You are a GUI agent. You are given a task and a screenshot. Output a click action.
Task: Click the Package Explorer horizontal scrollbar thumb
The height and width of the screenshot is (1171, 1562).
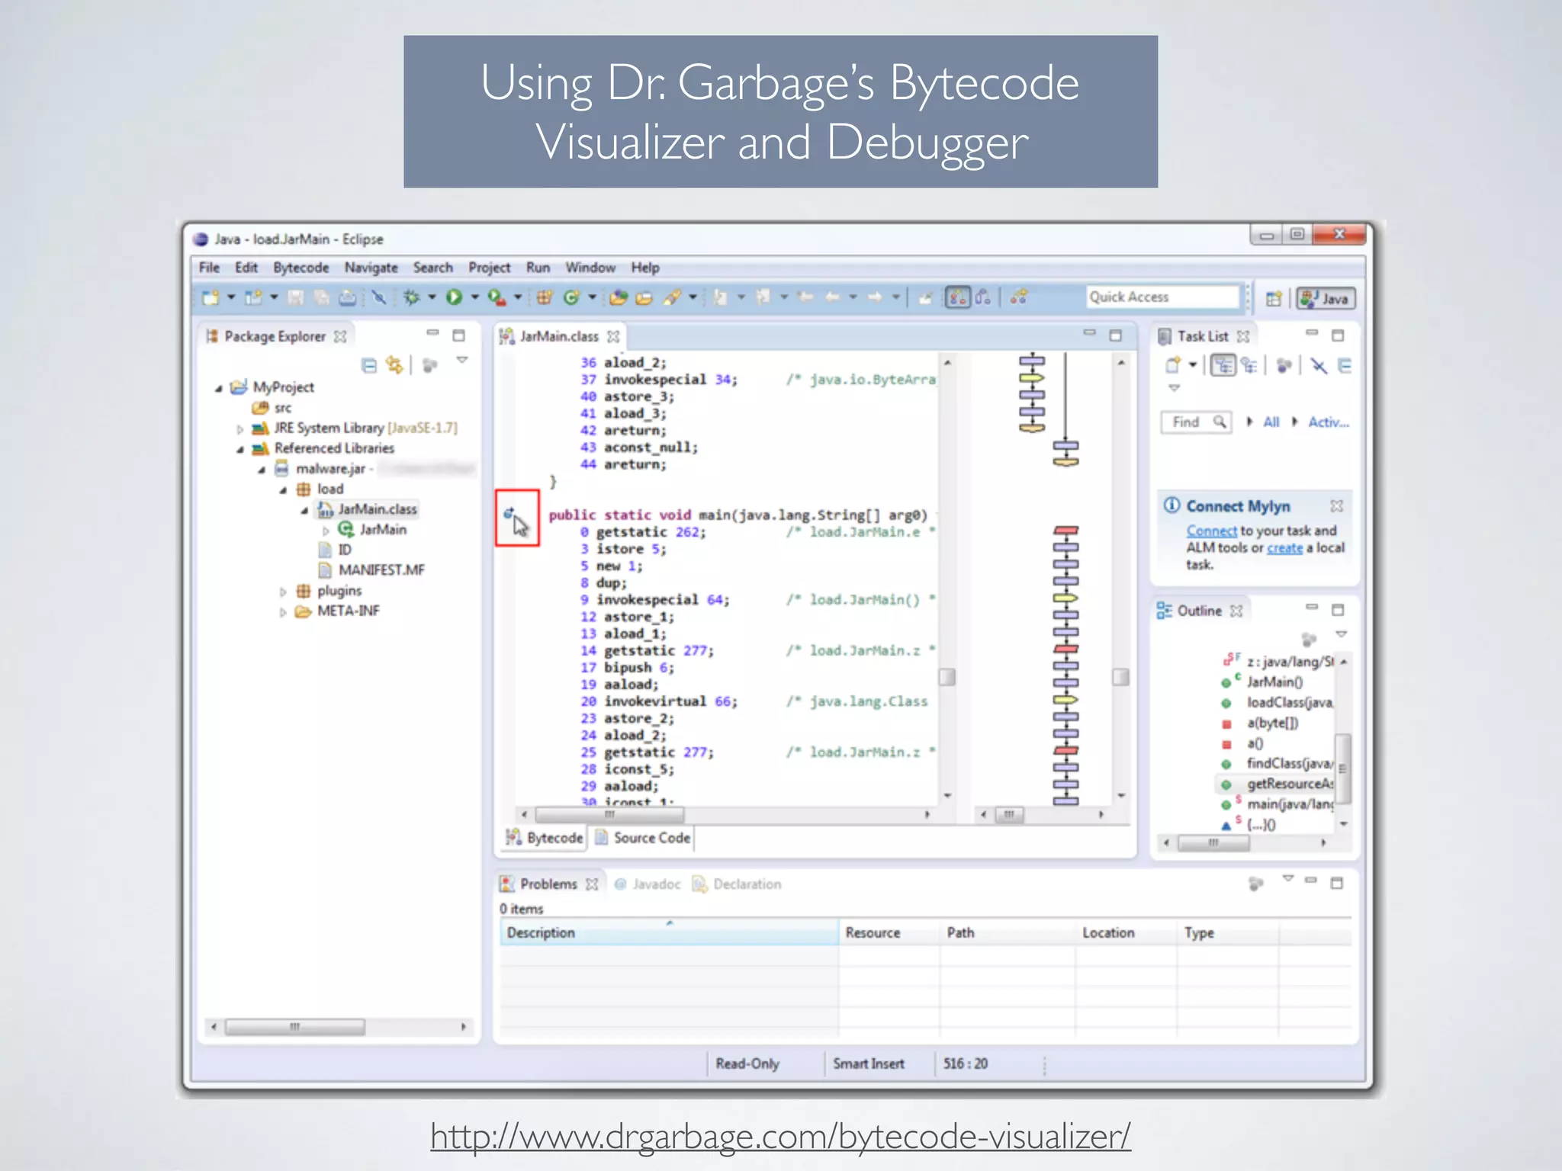[294, 1027]
